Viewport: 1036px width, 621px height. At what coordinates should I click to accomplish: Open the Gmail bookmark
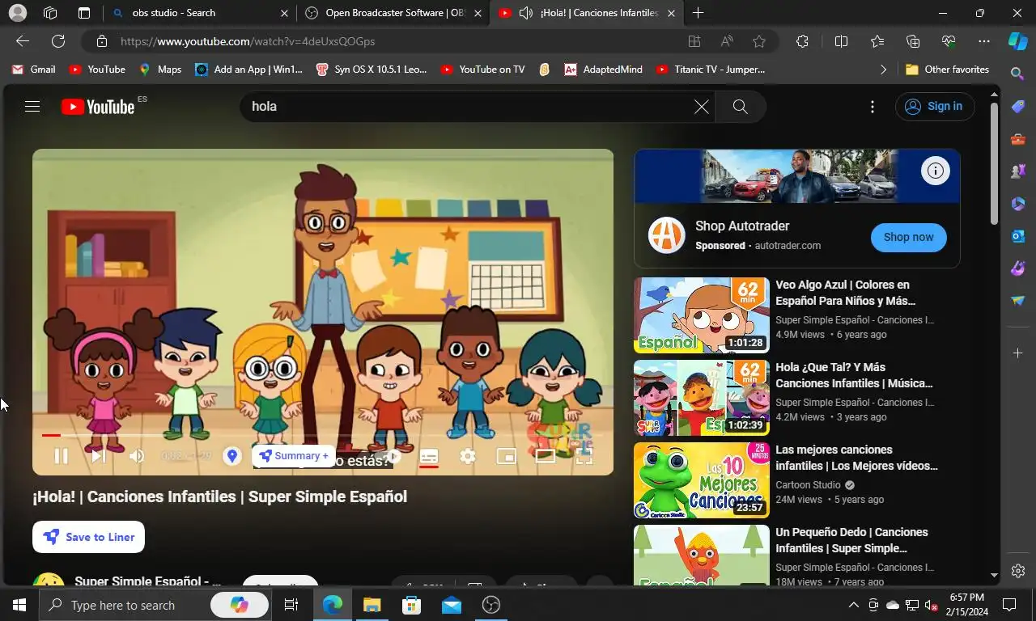click(33, 70)
